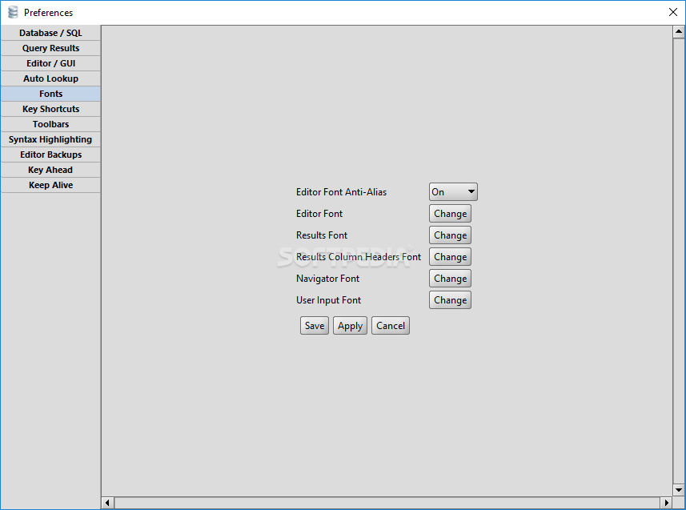Select the Key Ahead tab
This screenshot has height=510, width=686.
point(50,170)
